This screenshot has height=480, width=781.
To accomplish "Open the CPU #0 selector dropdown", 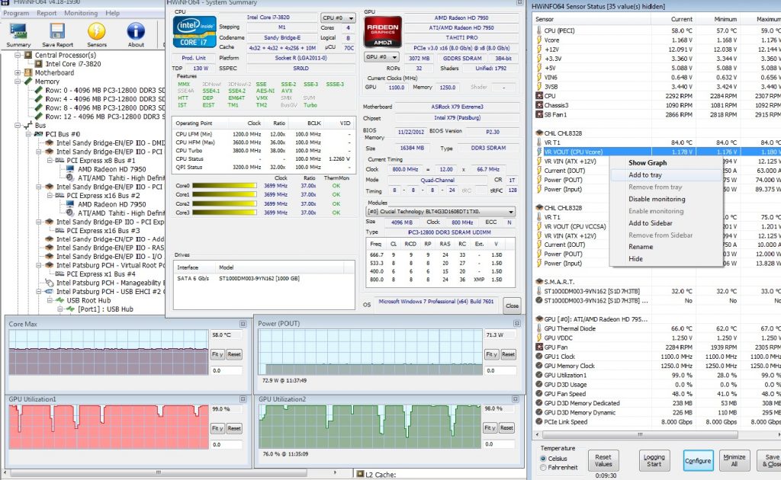I will [x=338, y=18].
